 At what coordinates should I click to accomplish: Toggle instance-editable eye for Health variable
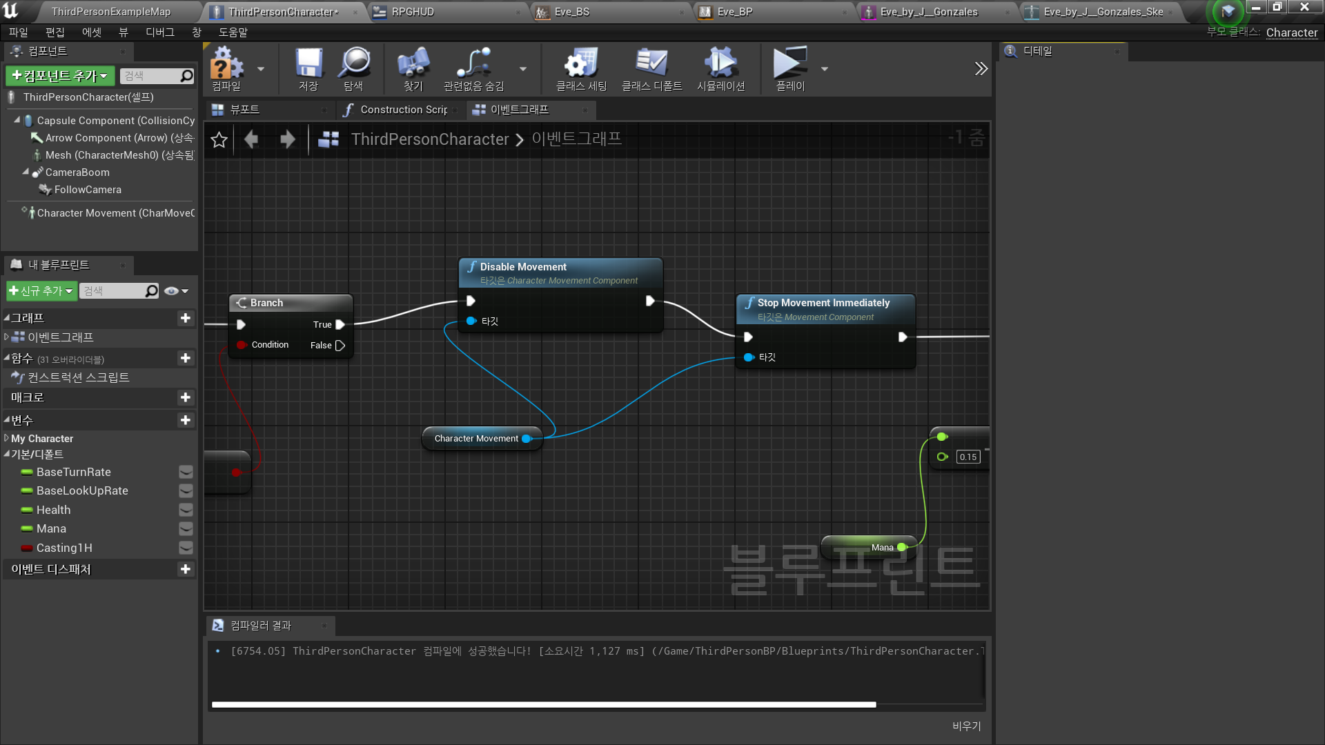185,510
